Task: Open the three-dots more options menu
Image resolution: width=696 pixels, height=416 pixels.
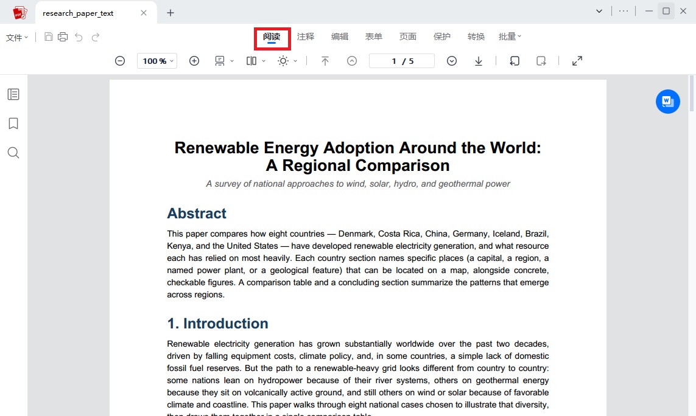Action: (x=624, y=11)
